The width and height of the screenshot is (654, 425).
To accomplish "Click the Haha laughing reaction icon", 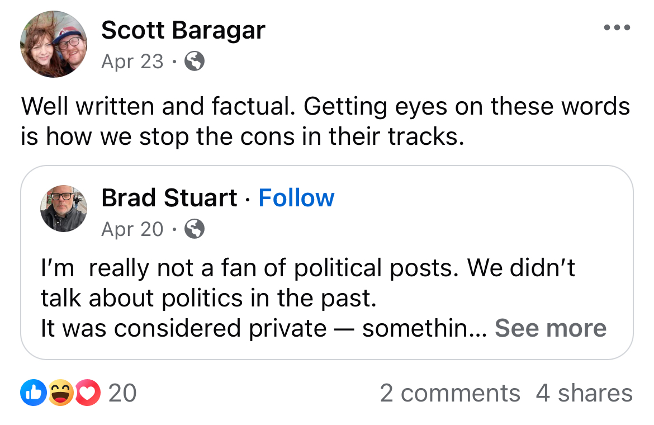I will pyautogui.click(x=59, y=393).
